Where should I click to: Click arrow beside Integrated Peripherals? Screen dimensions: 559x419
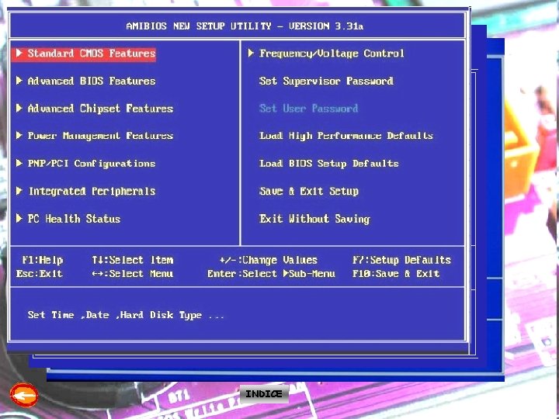click(19, 191)
